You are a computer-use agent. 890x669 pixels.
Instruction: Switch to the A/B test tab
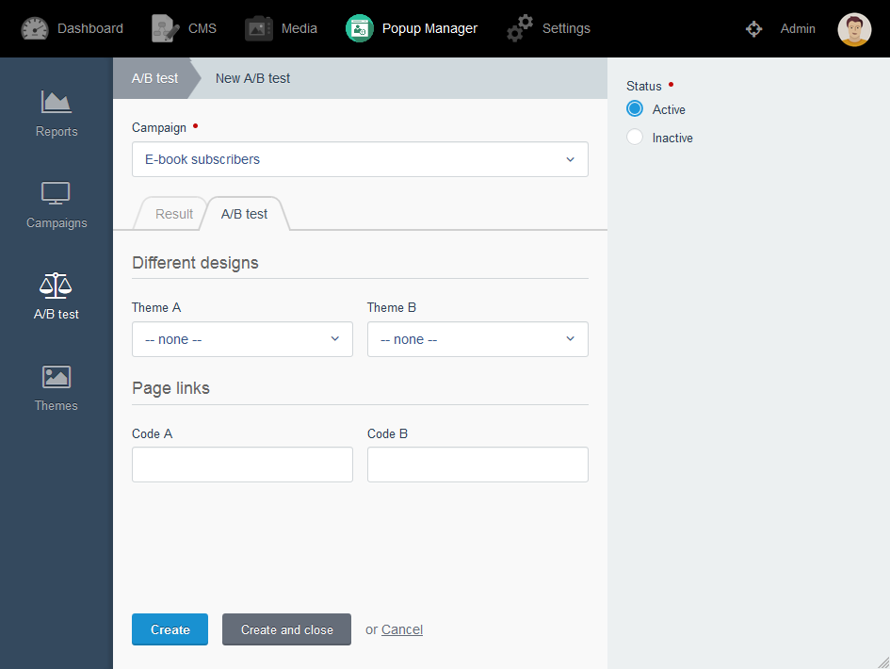(244, 214)
